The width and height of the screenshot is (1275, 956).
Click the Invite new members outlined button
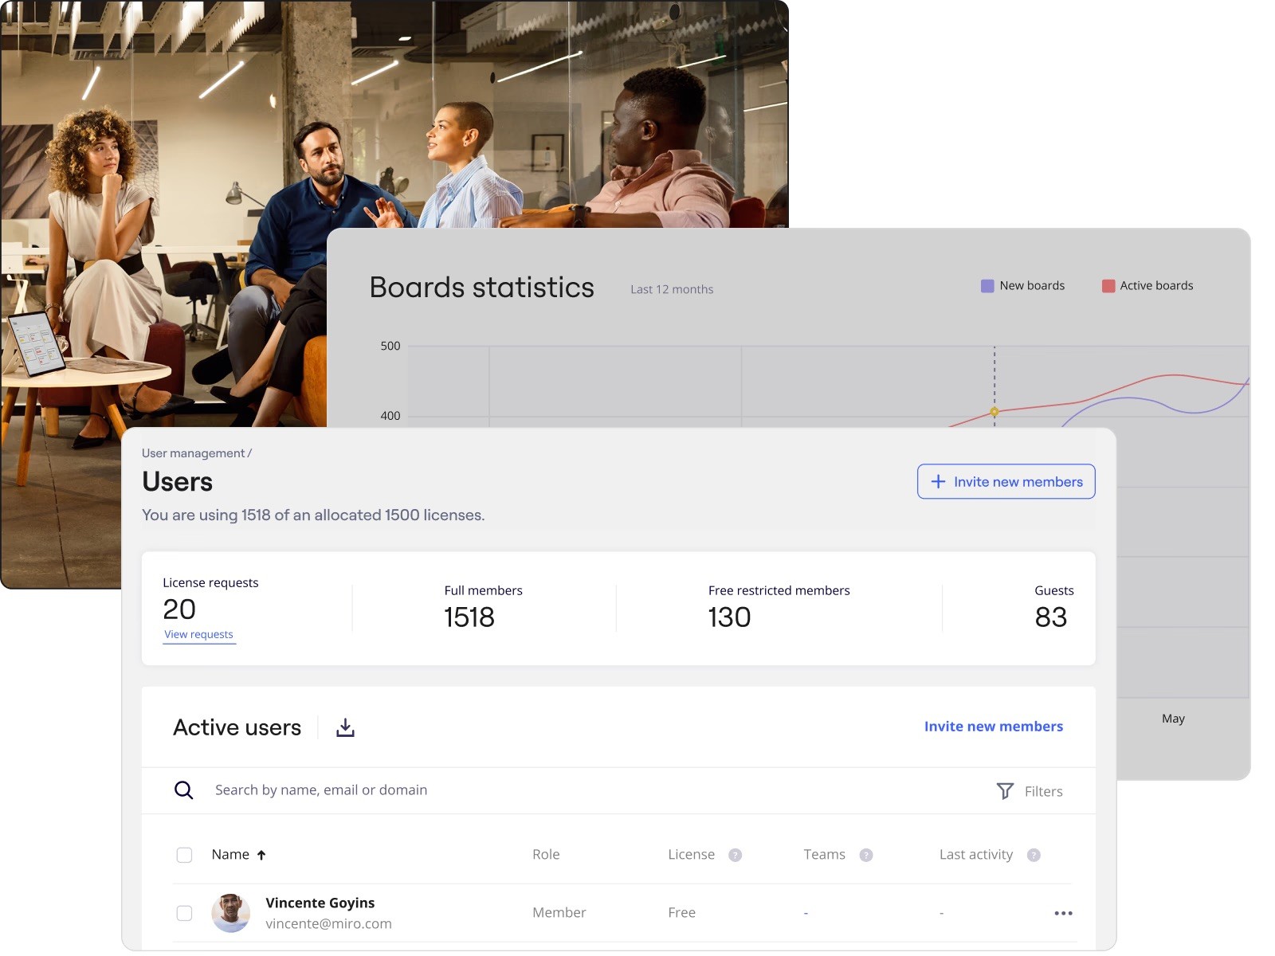1006,482
